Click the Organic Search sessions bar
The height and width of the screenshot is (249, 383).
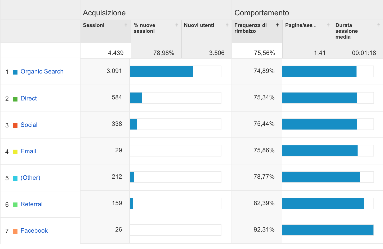(162, 71)
